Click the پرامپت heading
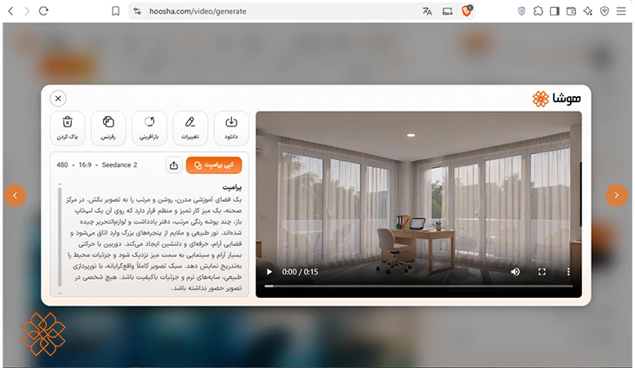 (231, 187)
